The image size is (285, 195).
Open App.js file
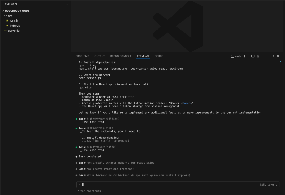click(14, 21)
